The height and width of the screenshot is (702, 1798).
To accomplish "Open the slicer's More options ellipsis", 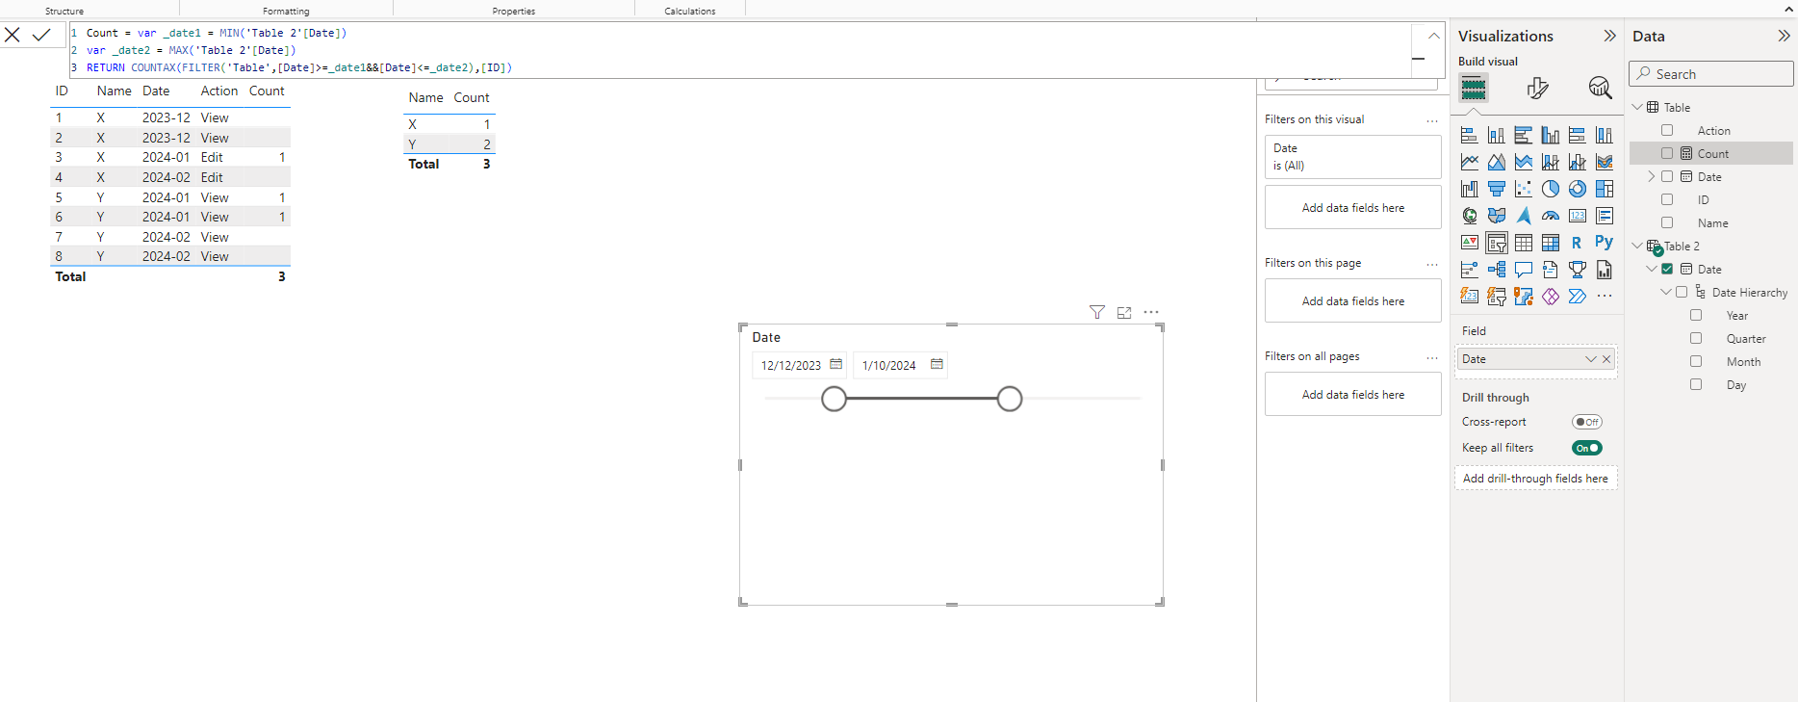I will click(x=1151, y=312).
